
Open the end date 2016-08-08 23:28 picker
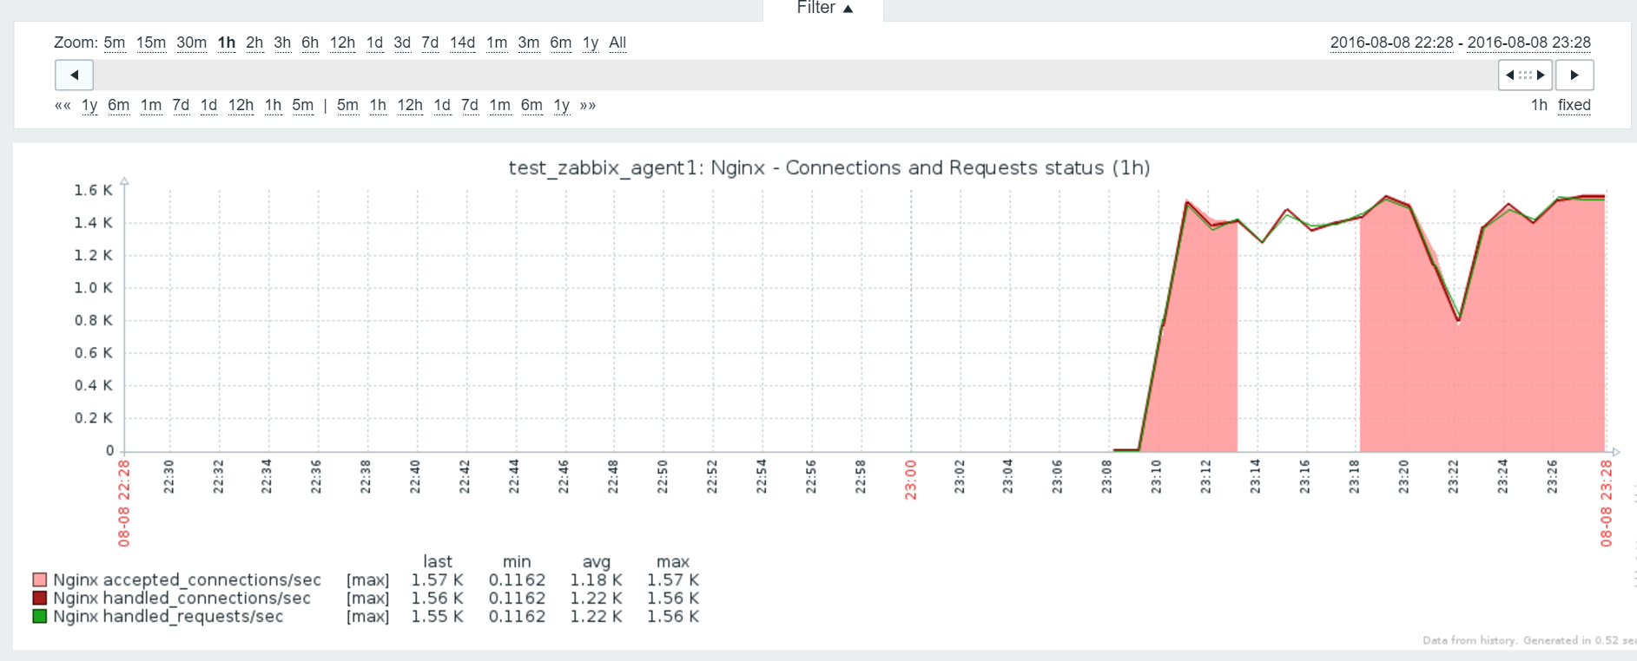point(1528,43)
